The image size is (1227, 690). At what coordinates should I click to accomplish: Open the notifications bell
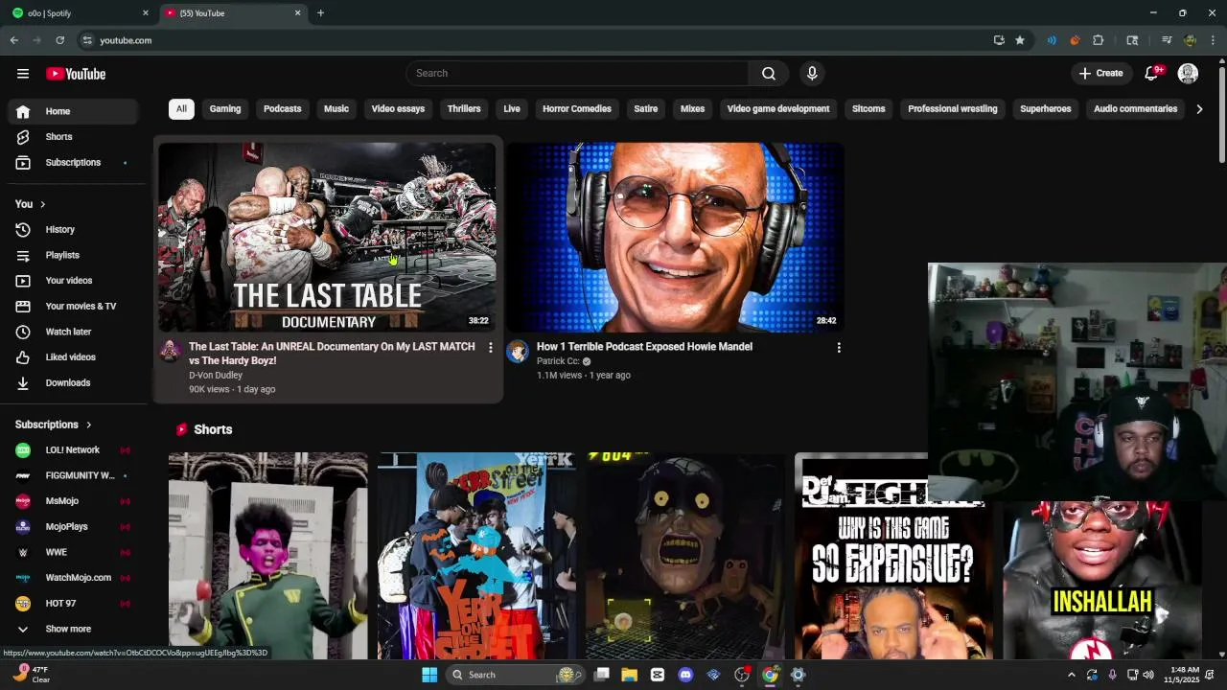point(1152,74)
